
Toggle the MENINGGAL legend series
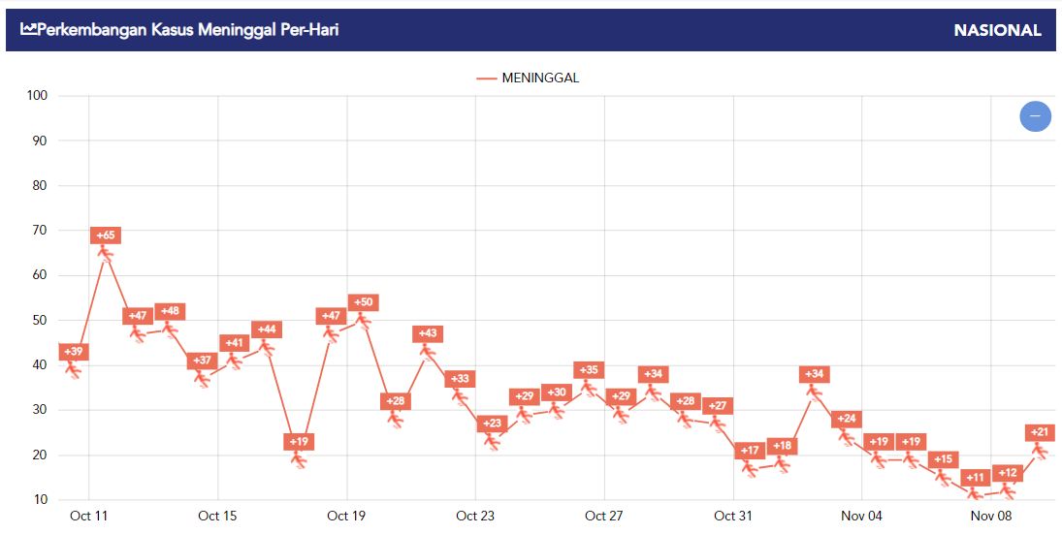(528, 78)
